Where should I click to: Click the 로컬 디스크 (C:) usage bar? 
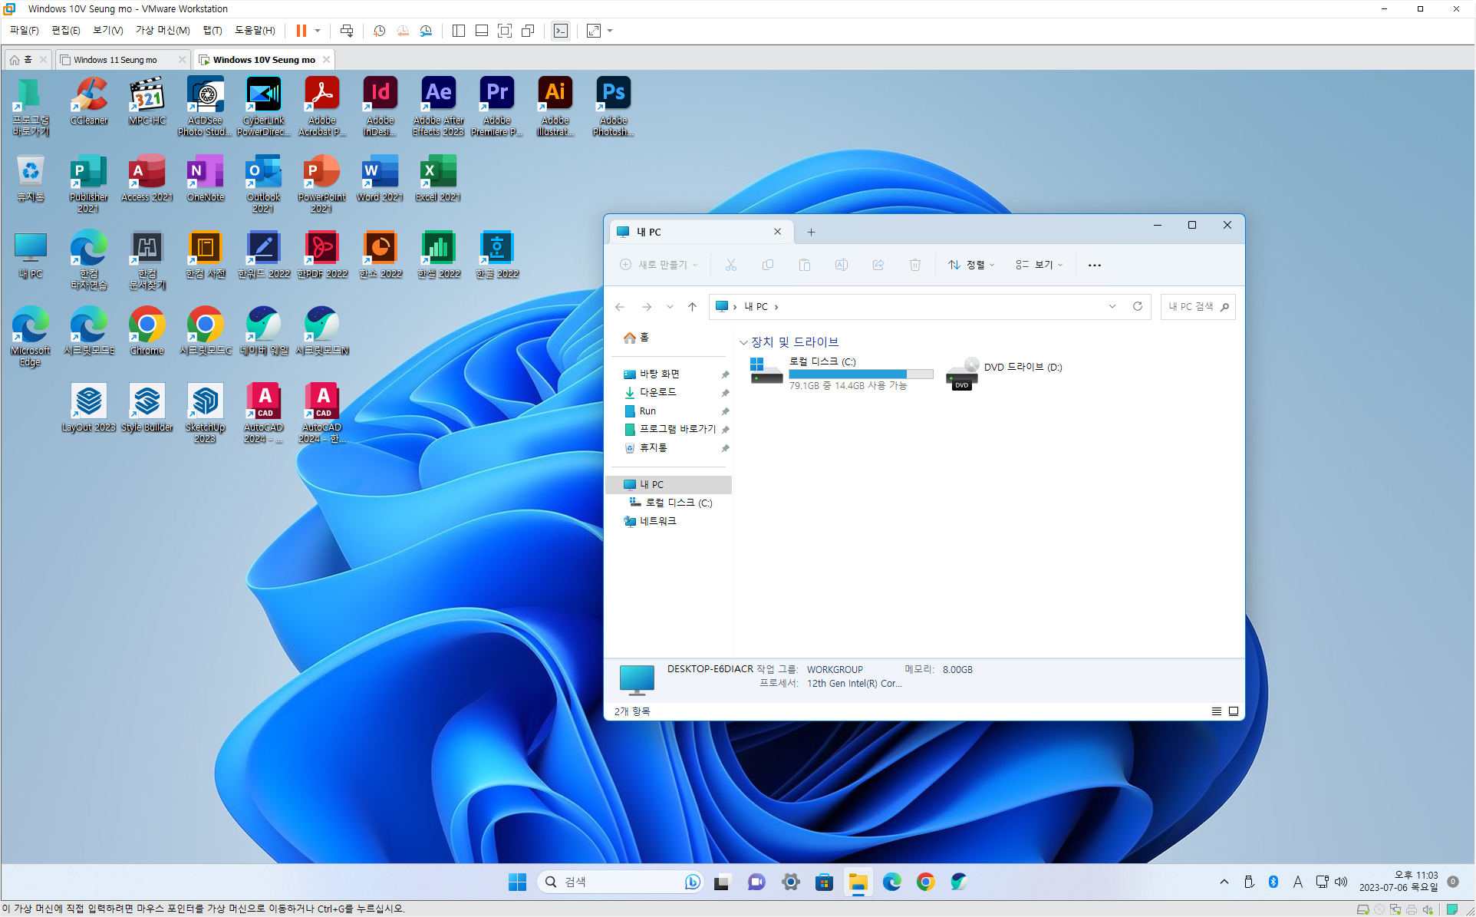[861, 374]
